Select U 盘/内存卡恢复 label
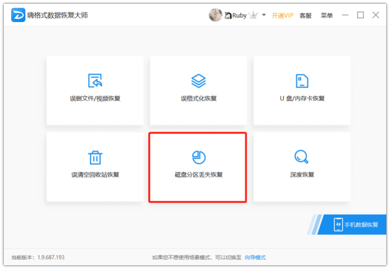 (302, 98)
